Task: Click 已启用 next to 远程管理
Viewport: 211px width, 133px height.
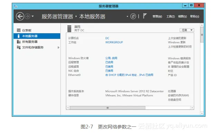Action: coord(109,62)
